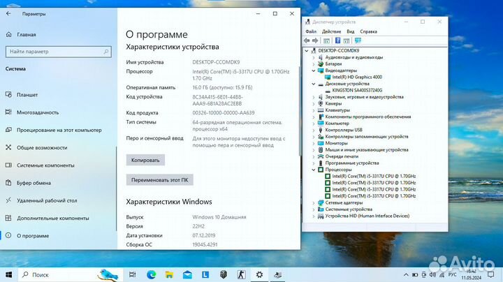Open Буфер обмена settings page
The width and height of the screenshot is (503, 282).
tap(34, 183)
